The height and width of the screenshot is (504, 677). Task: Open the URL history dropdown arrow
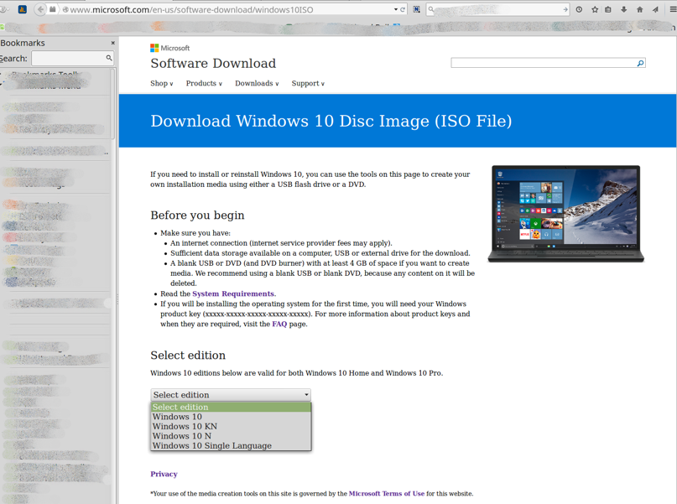tap(396, 9)
